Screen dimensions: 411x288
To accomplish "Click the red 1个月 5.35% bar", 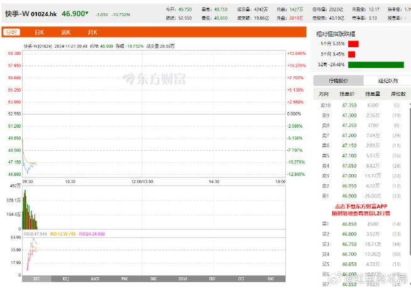I will point(353,44).
